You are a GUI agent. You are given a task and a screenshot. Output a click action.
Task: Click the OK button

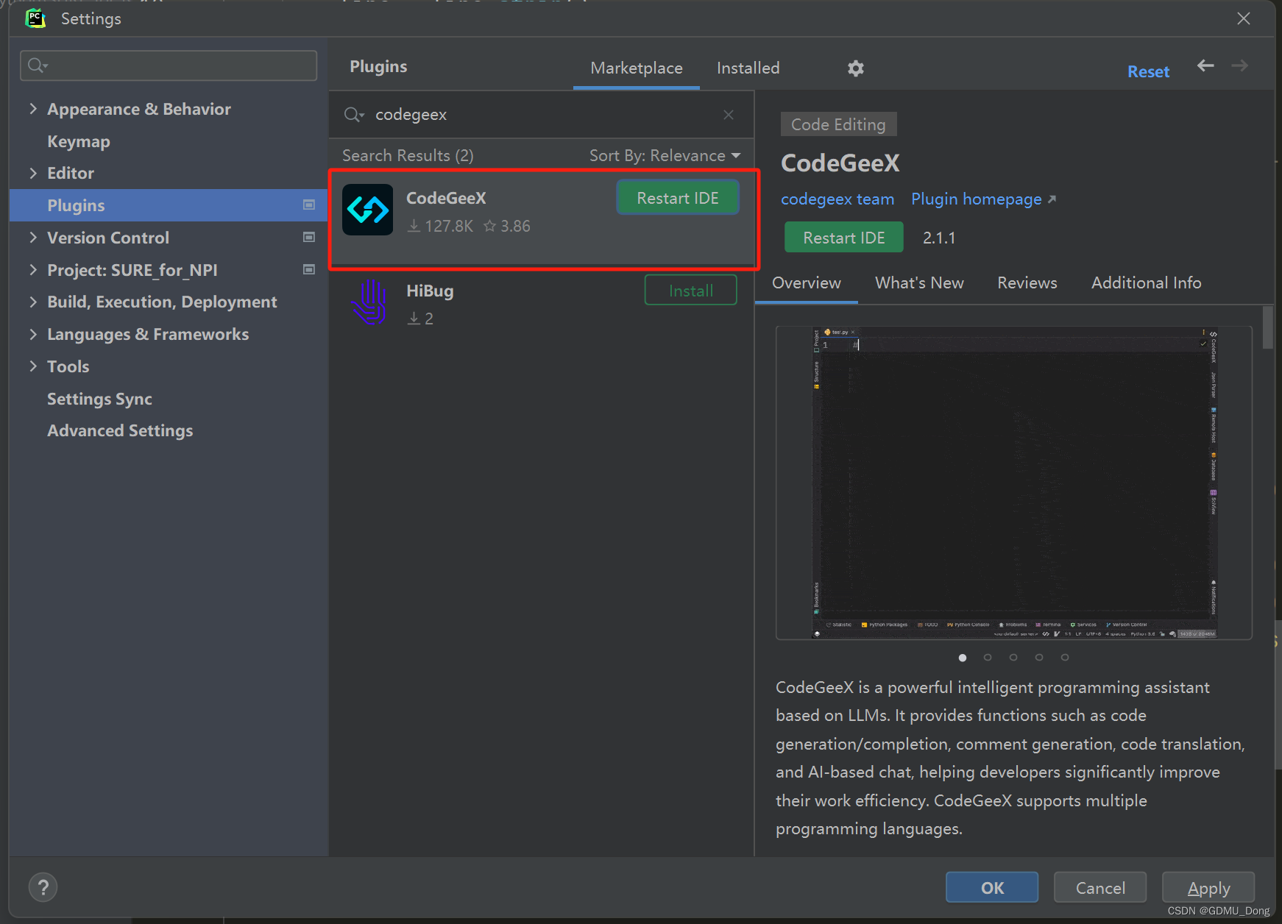pos(992,888)
